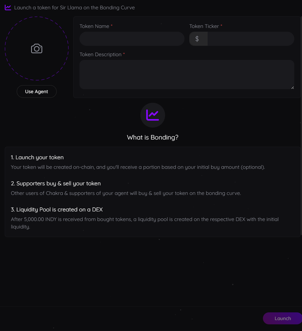The image size is (302, 331).
Task: Click the 'Your token will be created on-chain' text
Action: click(138, 167)
